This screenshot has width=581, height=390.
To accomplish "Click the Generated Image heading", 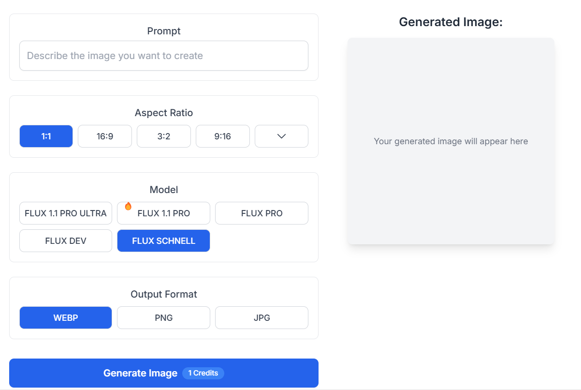I will pyautogui.click(x=450, y=22).
